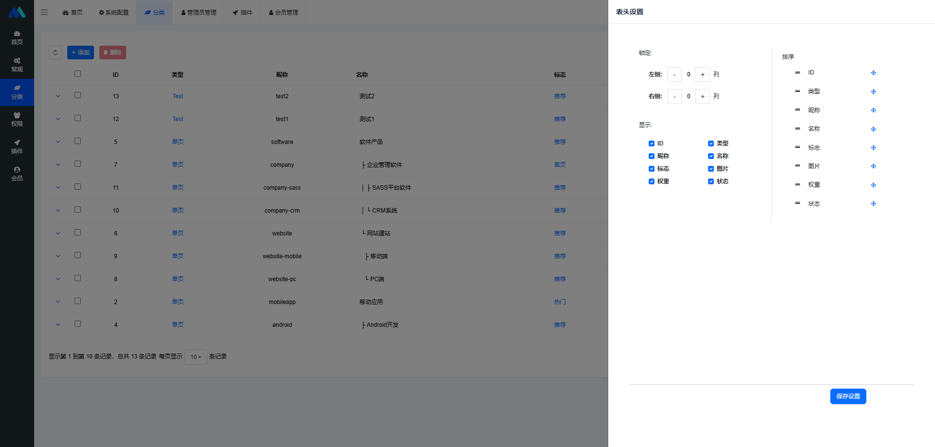The height and width of the screenshot is (447, 935).
Task: Grab the drag handle beside ID sort item
Action: tap(797, 72)
